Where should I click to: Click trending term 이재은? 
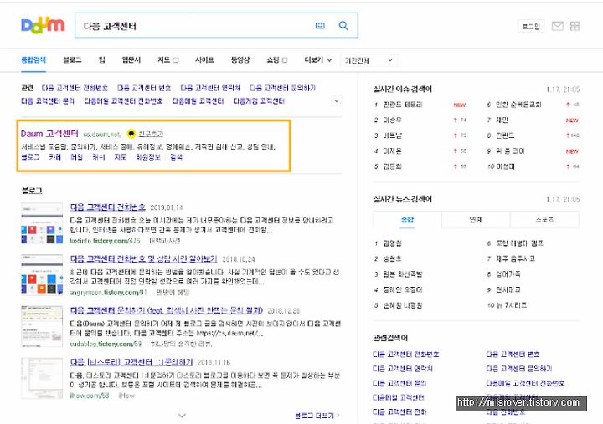click(x=392, y=151)
